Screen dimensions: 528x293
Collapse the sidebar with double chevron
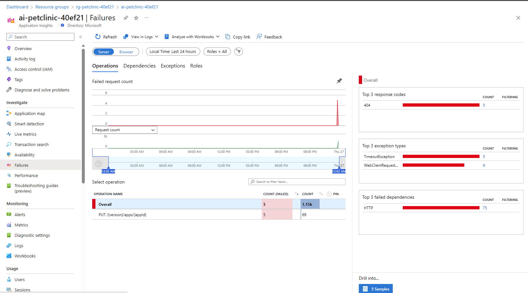(81, 37)
